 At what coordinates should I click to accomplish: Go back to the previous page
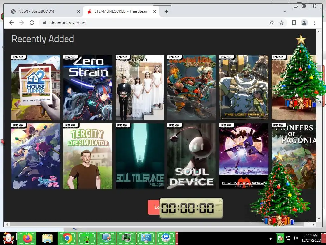point(11,23)
